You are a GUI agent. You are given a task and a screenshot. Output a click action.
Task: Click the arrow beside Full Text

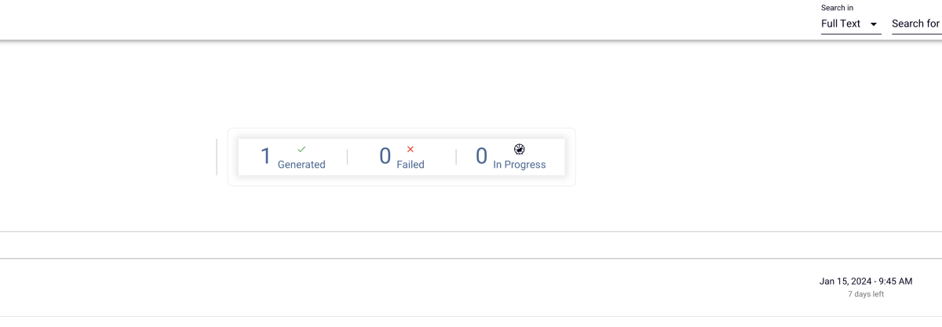[x=873, y=24]
